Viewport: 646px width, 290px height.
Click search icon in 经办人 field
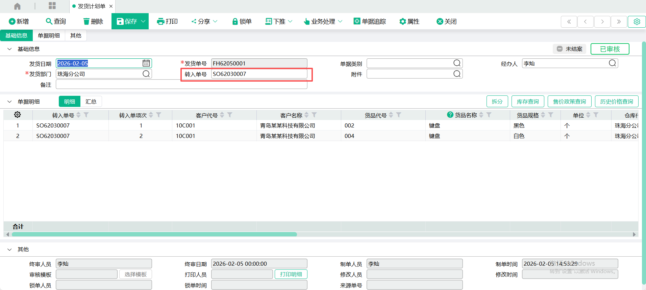click(612, 63)
